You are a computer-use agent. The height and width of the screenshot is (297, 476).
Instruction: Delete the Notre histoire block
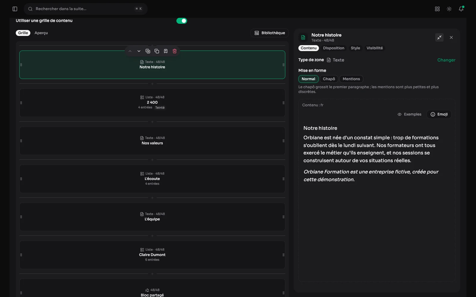point(175,51)
